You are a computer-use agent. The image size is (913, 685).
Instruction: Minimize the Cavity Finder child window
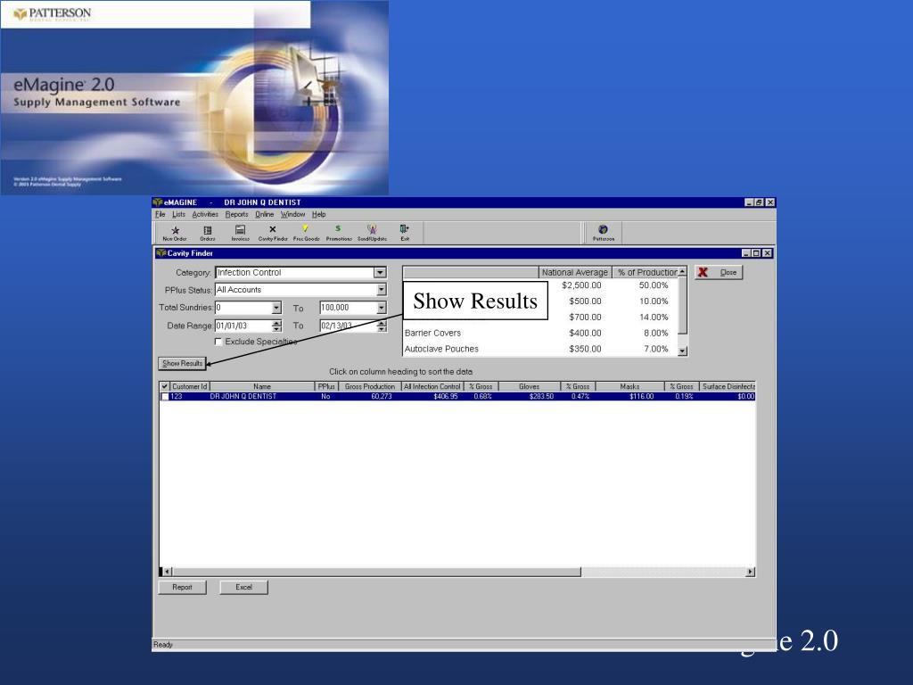coord(746,252)
